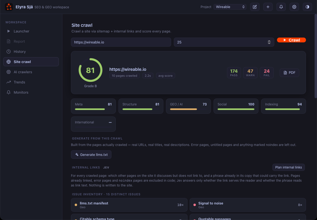Export report with the PDF button

coord(289,73)
